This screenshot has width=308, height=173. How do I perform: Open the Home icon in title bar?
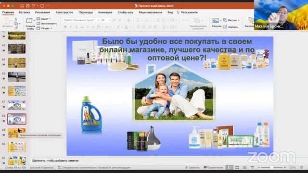(22, 6)
